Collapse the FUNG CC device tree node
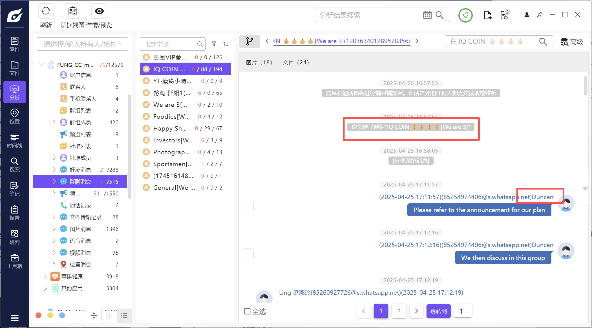The height and width of the screenshot is (328, 592). click(x=41, y=65)
